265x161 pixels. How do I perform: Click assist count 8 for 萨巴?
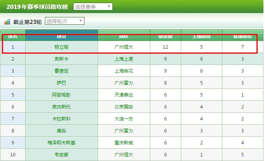(x=165, y=83)
